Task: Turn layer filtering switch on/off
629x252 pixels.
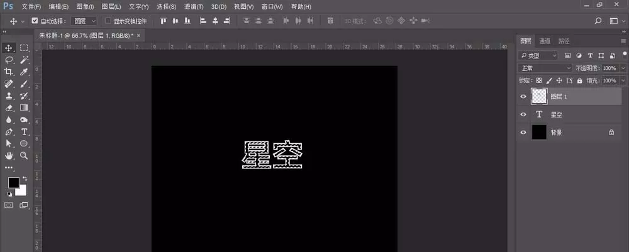Action: click(625, 53)
